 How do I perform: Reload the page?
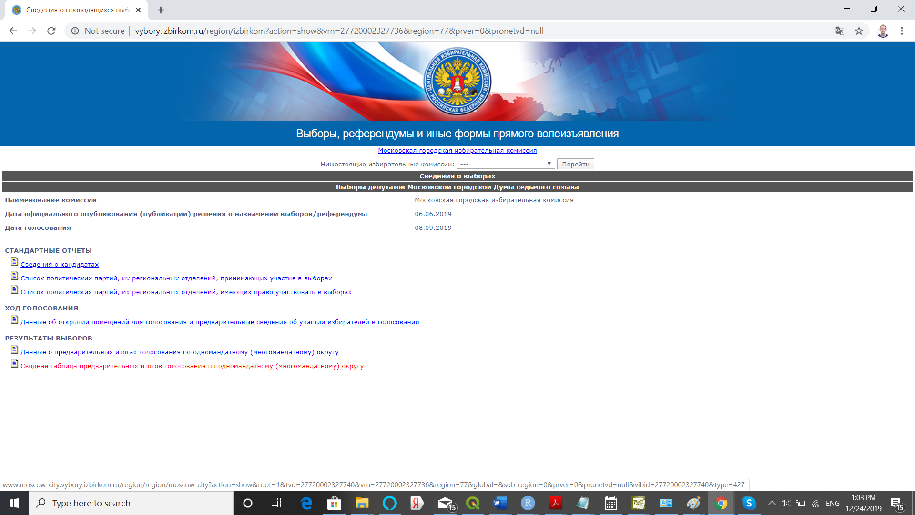[51, 31]
